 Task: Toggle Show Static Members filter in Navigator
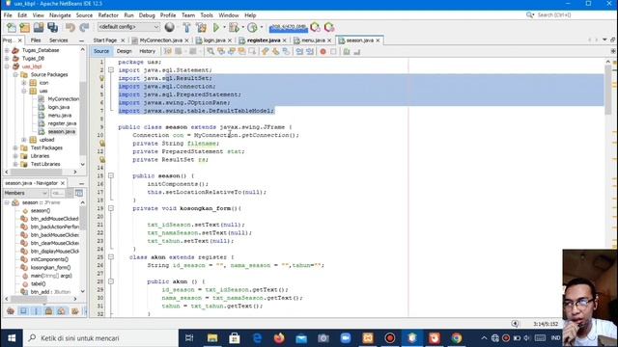point(36,311)
